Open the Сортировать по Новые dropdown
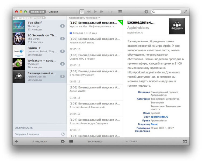The width and height of the screenshot is (202, 163). [84, 18]
